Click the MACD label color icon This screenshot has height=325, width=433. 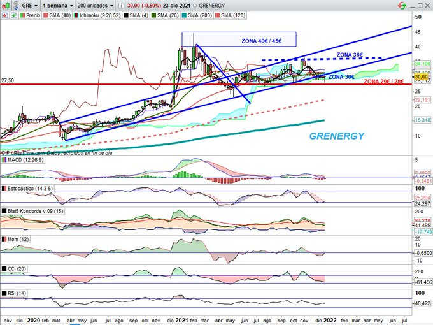pyautogui.click(x=4, y=160)
